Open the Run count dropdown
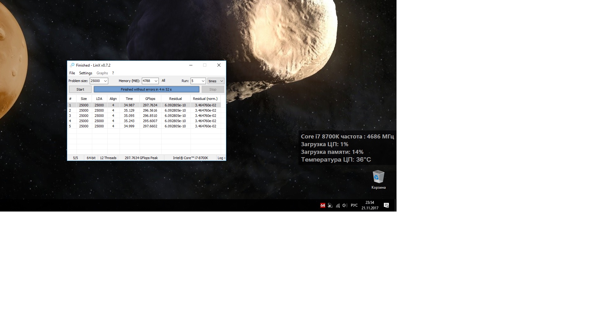The image size is (592, 333). tap(203, 81)
